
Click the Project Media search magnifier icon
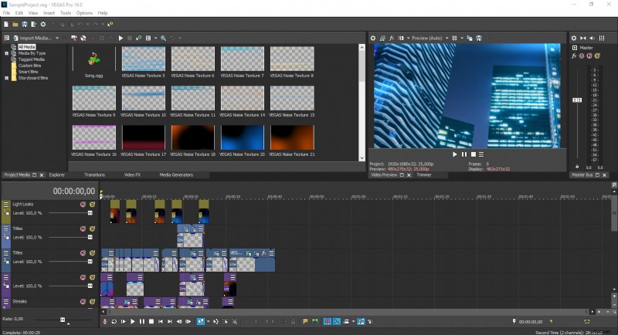click(x=163, y=38)
